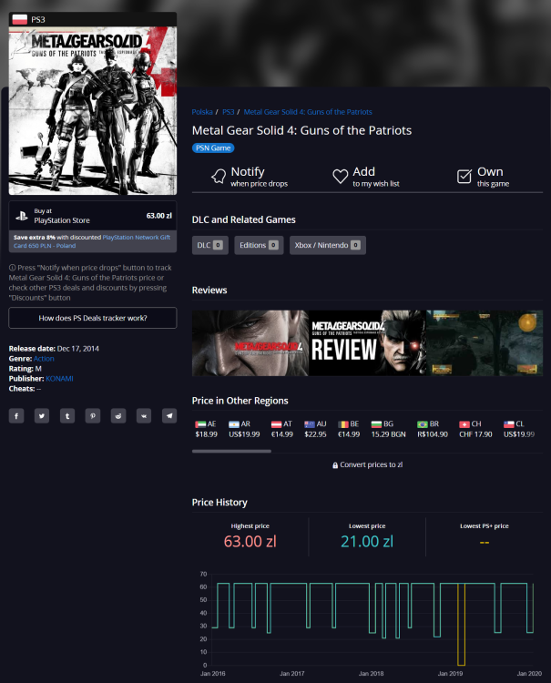
Task: Go to Polska breadcrumb
Action: tap(202, 112)
